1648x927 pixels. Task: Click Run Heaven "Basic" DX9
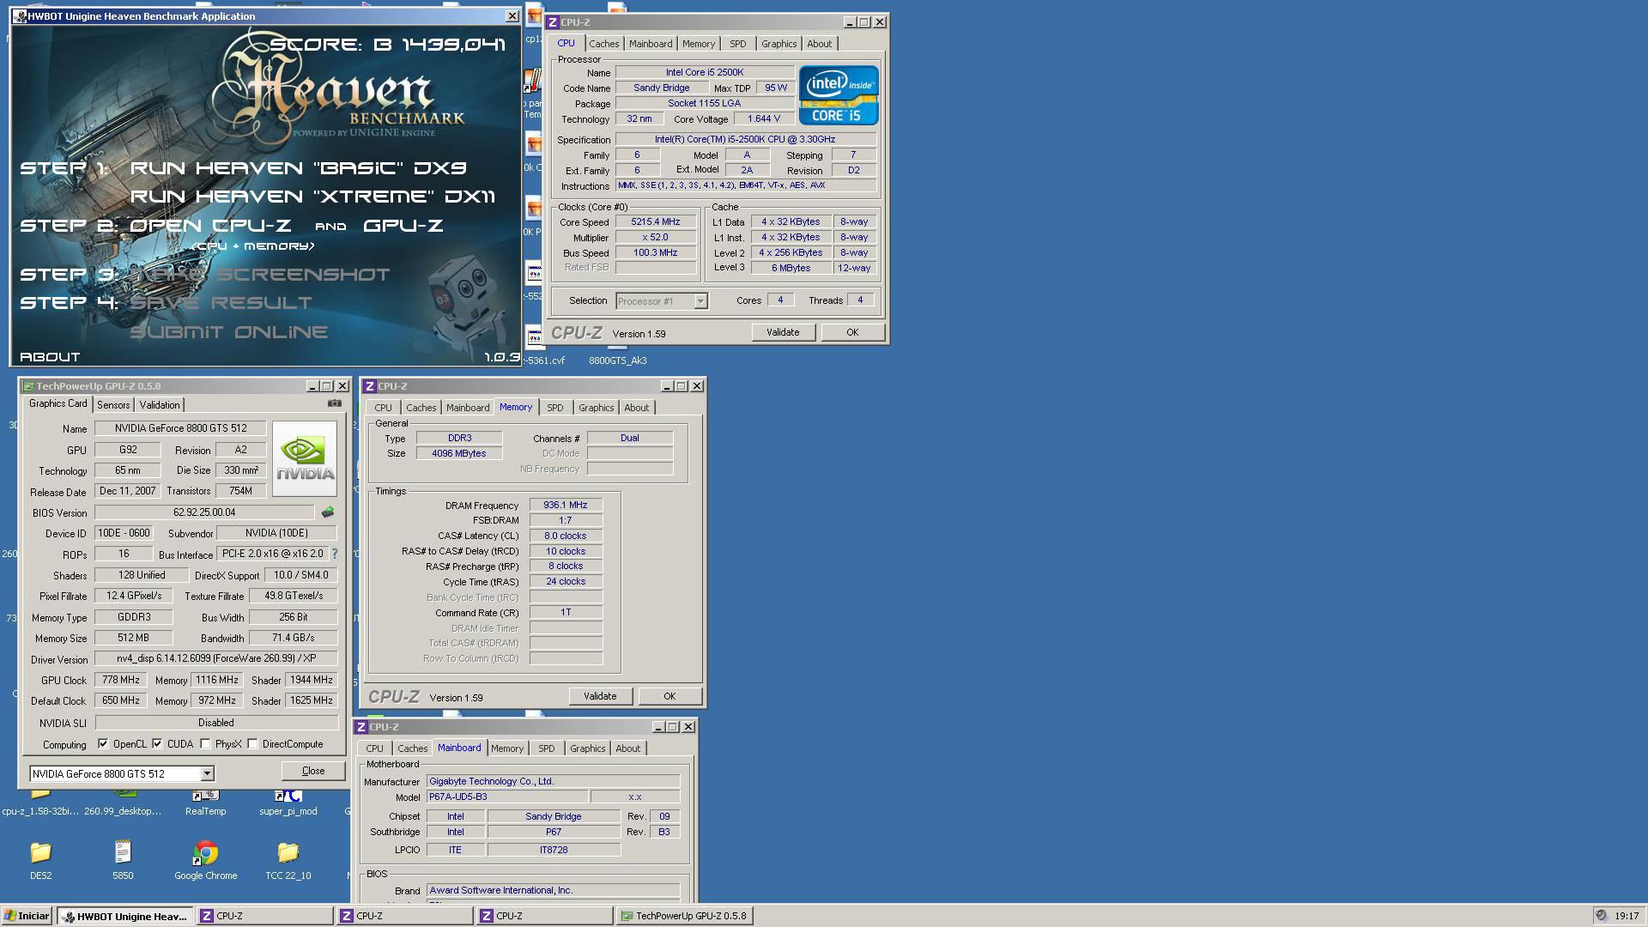pyautogui.click(x=298, y=168)
